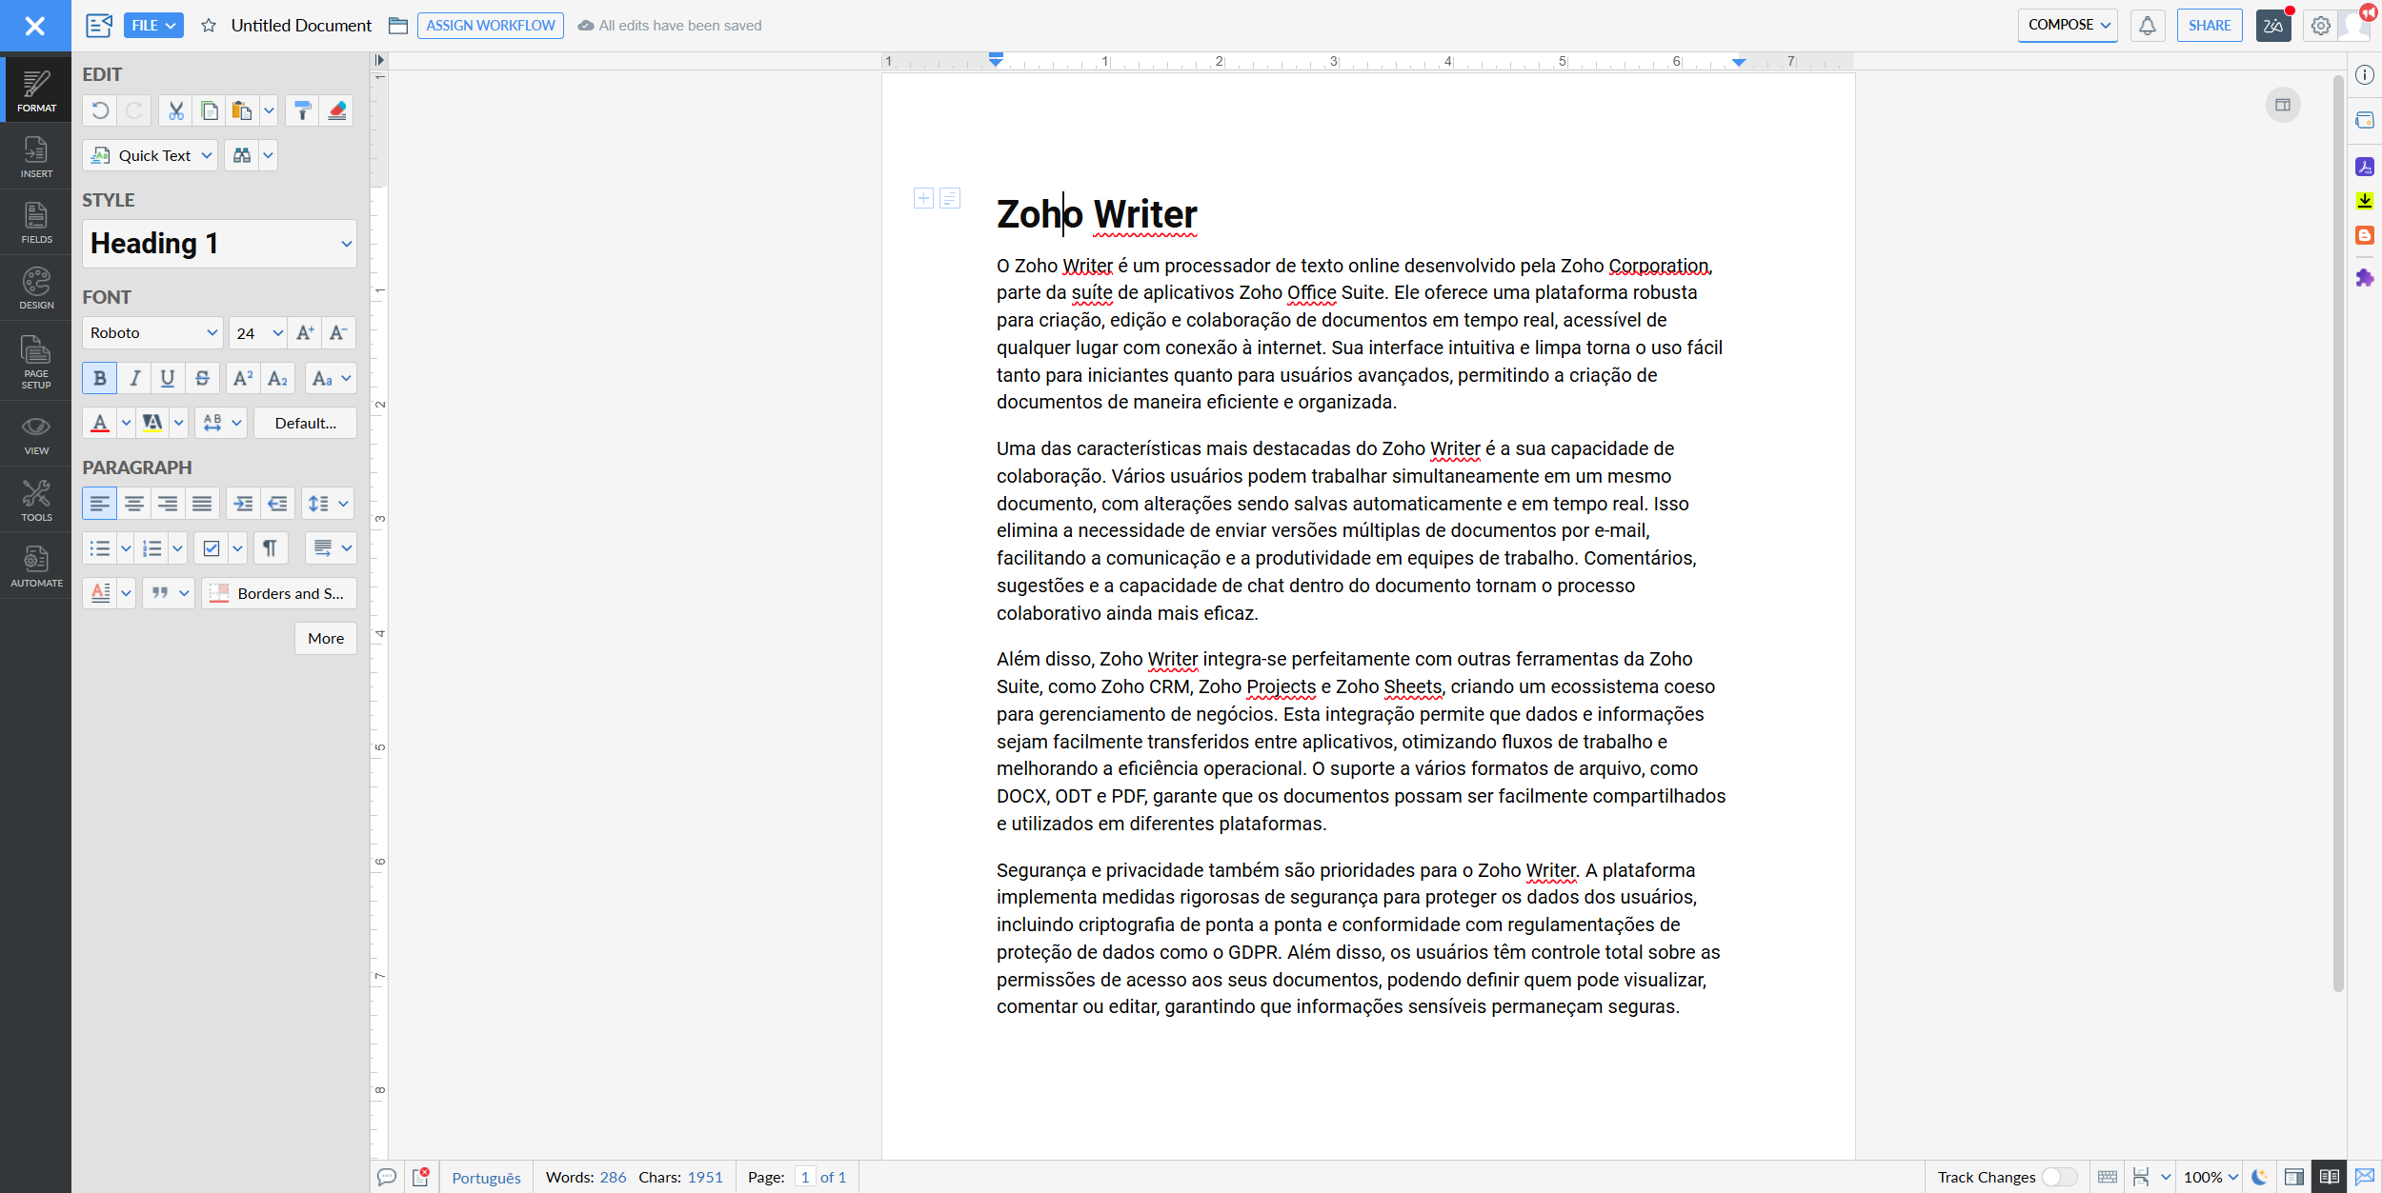Open Find and Replace binoculars
This screenshot has width=2382, height=1193.
click(242, 155)
